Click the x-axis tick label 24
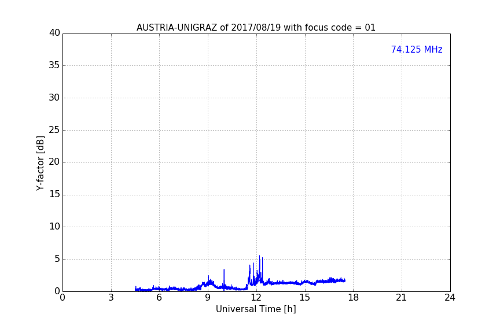This screenshot has height=333, width=500. click(450, 298)
